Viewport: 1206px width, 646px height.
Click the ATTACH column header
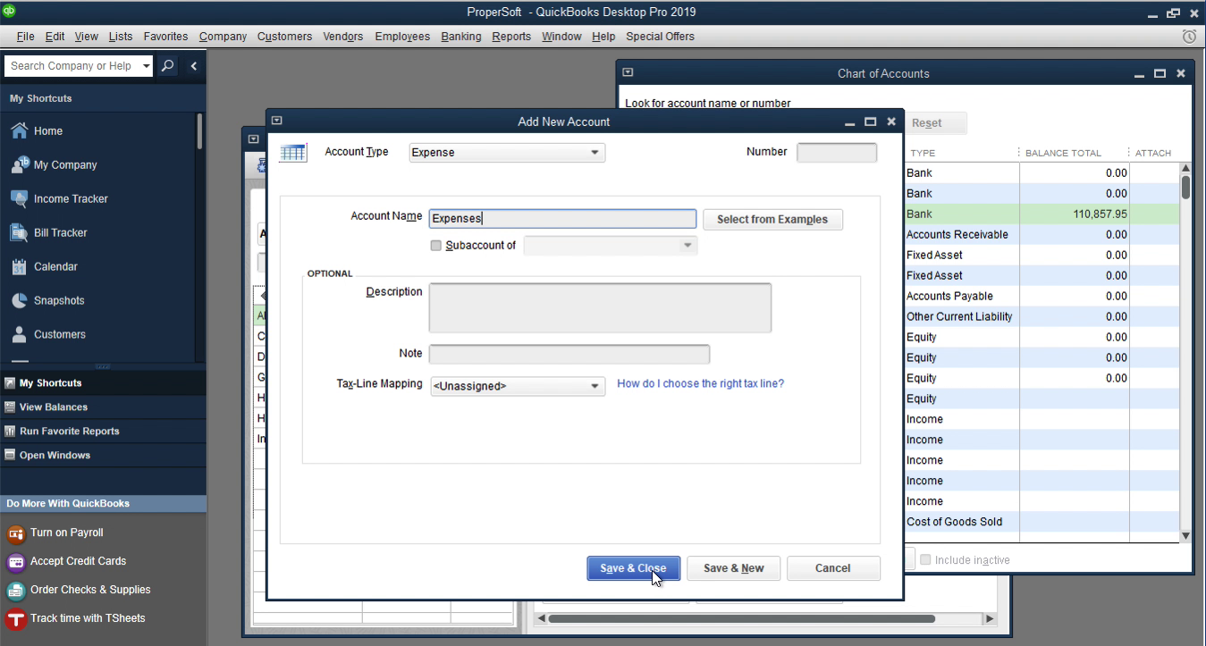click(x=1153, y=153)
